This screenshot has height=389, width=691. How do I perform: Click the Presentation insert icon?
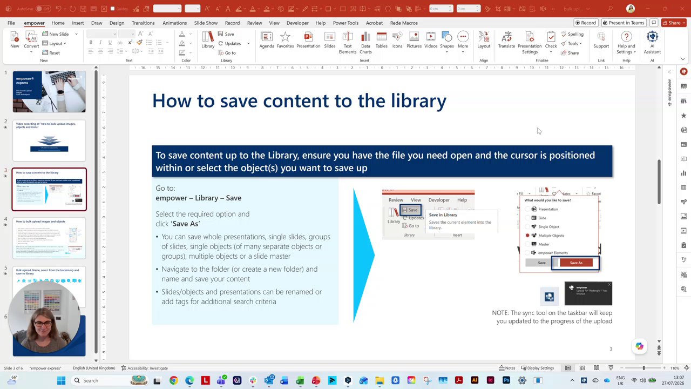click(308, 41)
